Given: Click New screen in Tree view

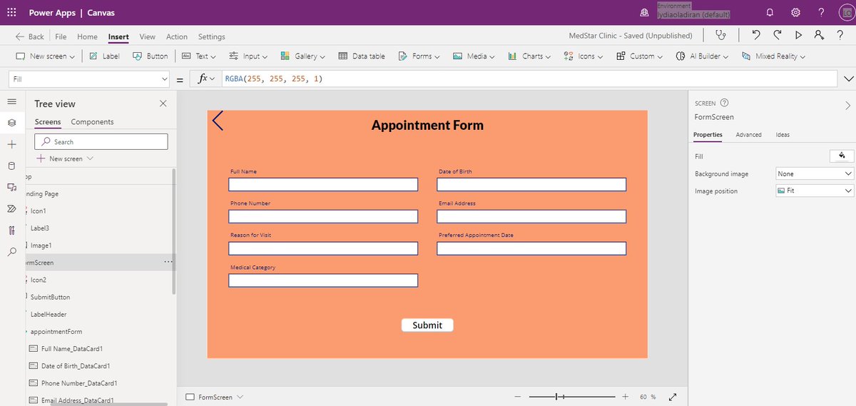Looking at the screenshot, I should point(65,158).
